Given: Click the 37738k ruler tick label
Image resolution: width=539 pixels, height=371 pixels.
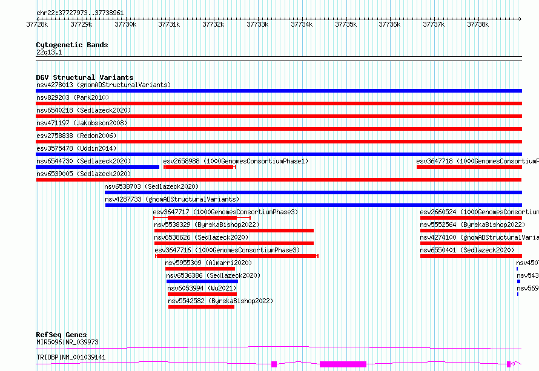Looking at the screenshot, I should click(478, 24).
